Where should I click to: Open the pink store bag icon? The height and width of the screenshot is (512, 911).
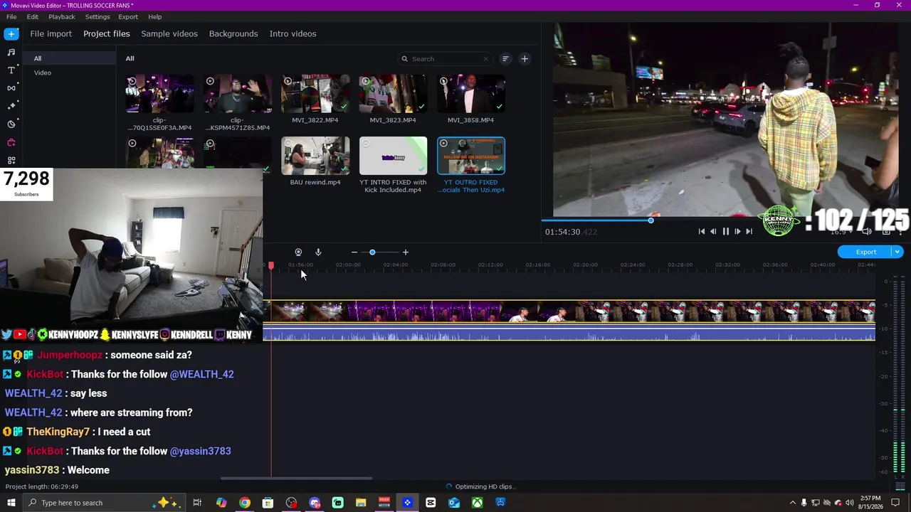[x=11, y=142]
